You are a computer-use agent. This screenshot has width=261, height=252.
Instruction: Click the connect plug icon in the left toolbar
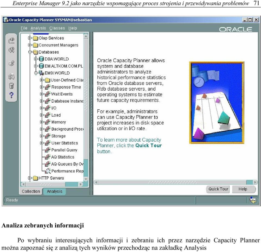(11, 41)
